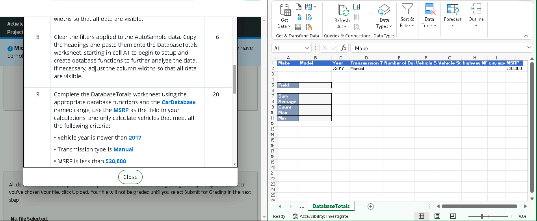Click the From Web icon
537x221 pixels.
pos(298,17)
